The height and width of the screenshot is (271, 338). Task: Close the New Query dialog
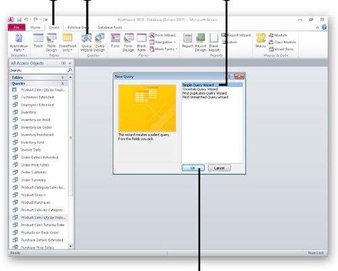tap(239, 77)
